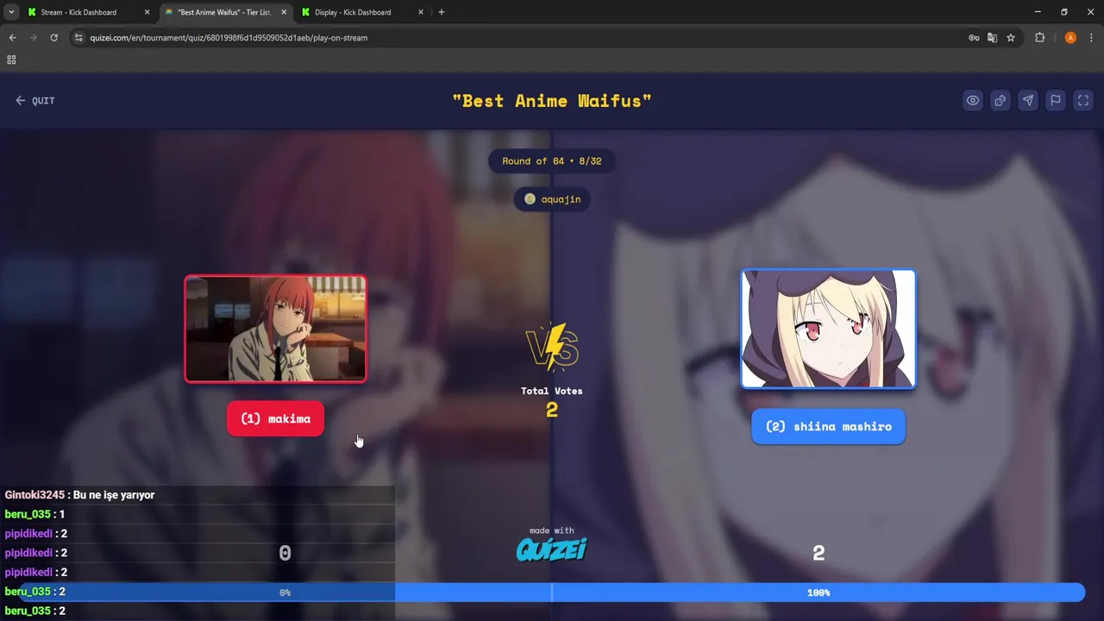Image resolution: width=1104 pixels, height=621 pixels.
Task: Click the share paper-plane icon
Action: pos(1028,101)
